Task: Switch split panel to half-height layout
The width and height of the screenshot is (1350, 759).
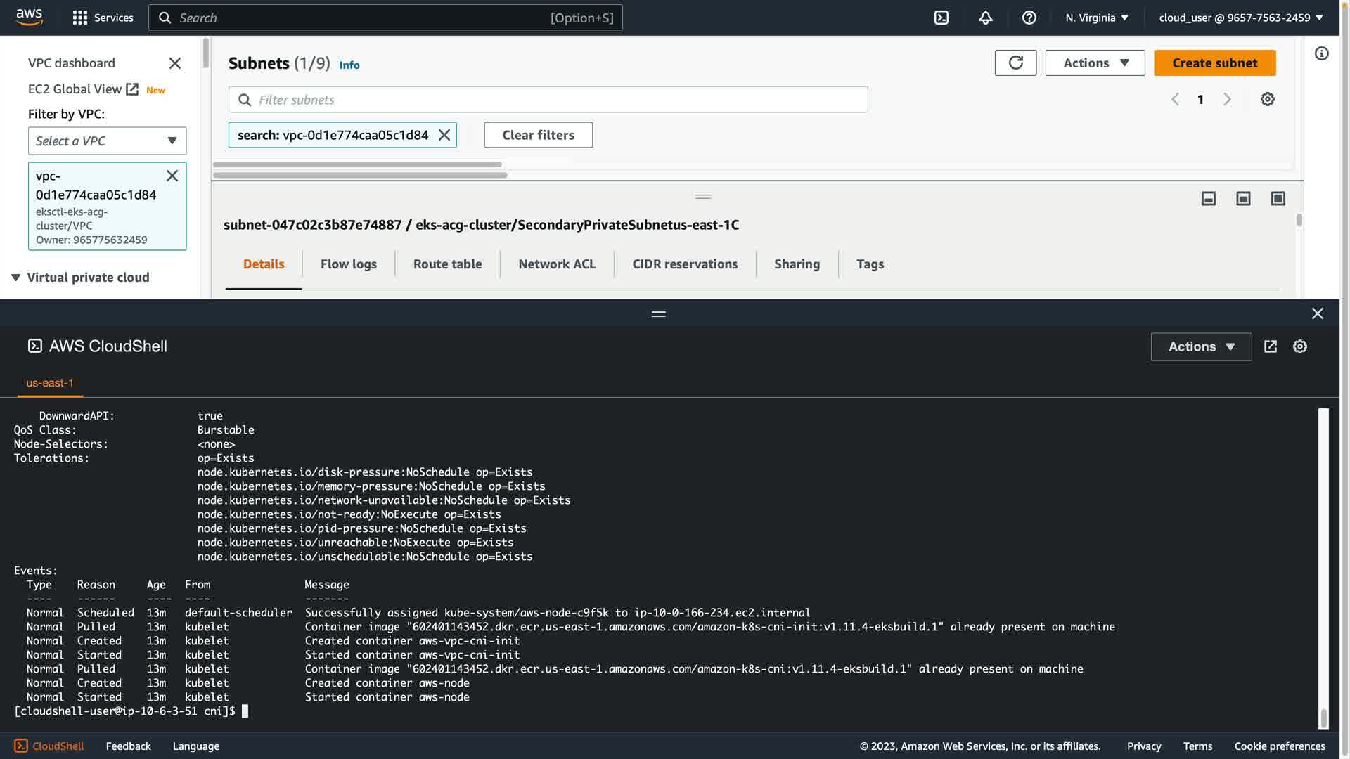Action: coord(1243,199)
